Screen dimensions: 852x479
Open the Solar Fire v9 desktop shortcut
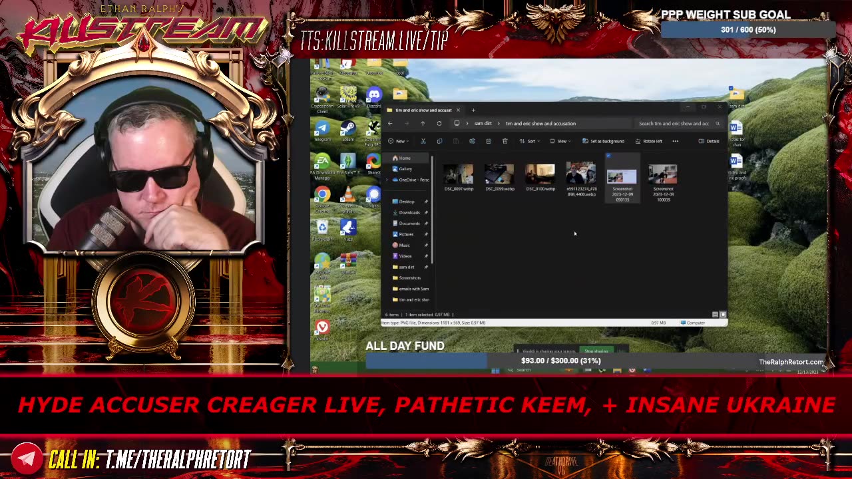click(x=348, y=97)
